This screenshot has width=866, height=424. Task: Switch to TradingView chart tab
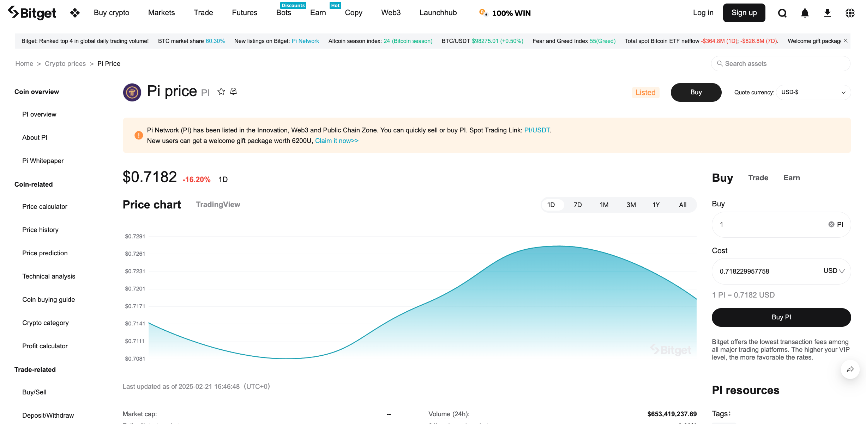[218, 205]
